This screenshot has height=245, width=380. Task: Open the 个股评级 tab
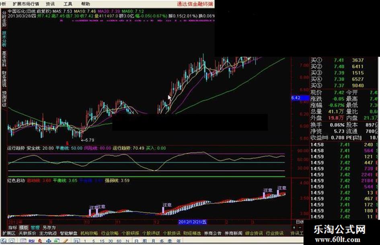click(151, 233)
